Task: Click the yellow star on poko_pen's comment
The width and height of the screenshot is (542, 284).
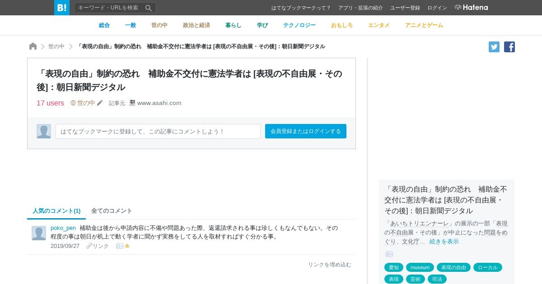Action: point(127,246)
